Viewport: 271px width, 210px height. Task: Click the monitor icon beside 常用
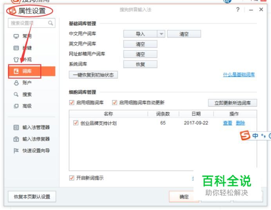(x=16, y=36)
